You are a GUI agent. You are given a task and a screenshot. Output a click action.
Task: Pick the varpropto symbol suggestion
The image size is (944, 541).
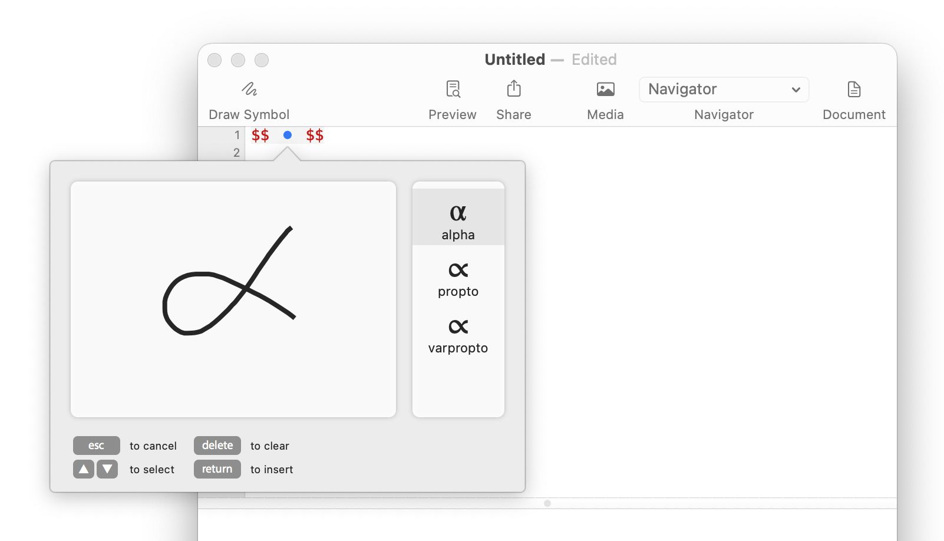pos(458,335)
